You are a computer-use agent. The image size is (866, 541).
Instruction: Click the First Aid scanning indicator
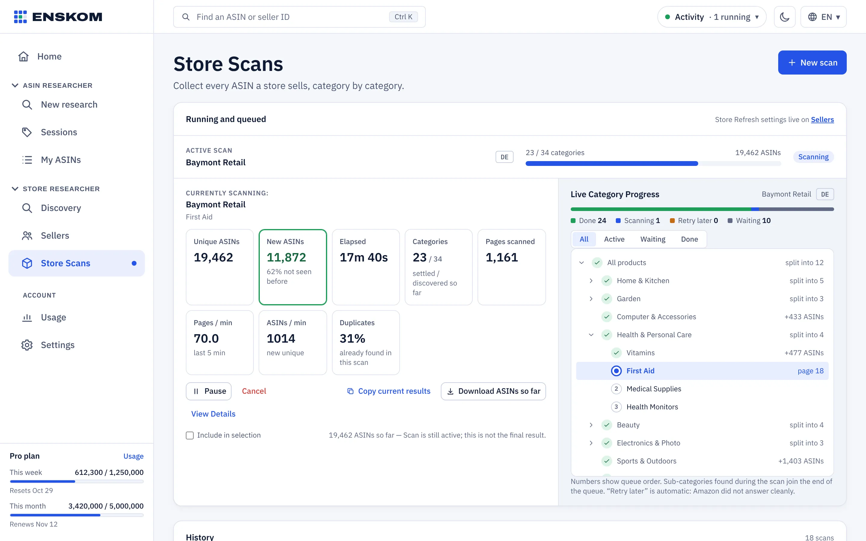pyautogui.click(x=616, y=371)
